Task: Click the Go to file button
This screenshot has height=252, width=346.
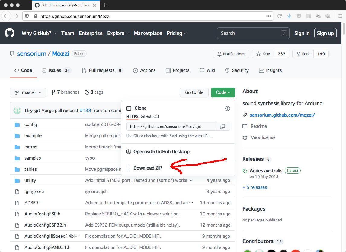Action: pyautogui.click(x=194, y=92)
